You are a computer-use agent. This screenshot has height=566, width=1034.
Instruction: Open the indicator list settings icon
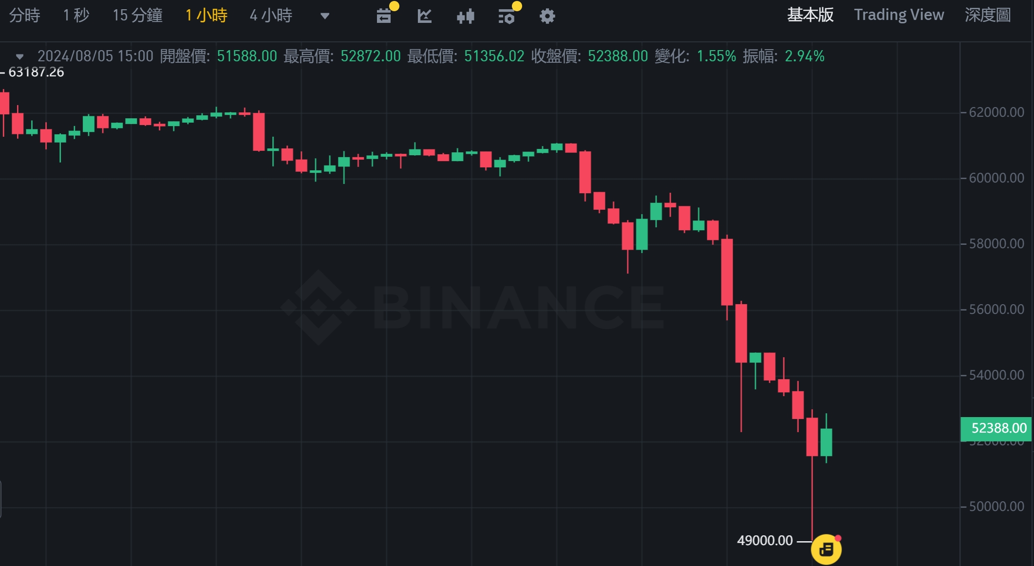[x=507, y=16]
